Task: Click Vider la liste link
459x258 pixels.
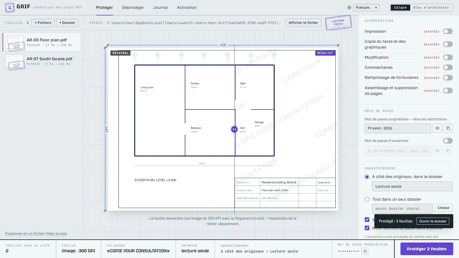Action: pos(56,234)
